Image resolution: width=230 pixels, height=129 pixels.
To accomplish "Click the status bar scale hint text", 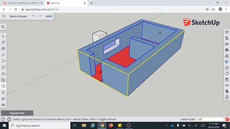I will tap(65, 119).
